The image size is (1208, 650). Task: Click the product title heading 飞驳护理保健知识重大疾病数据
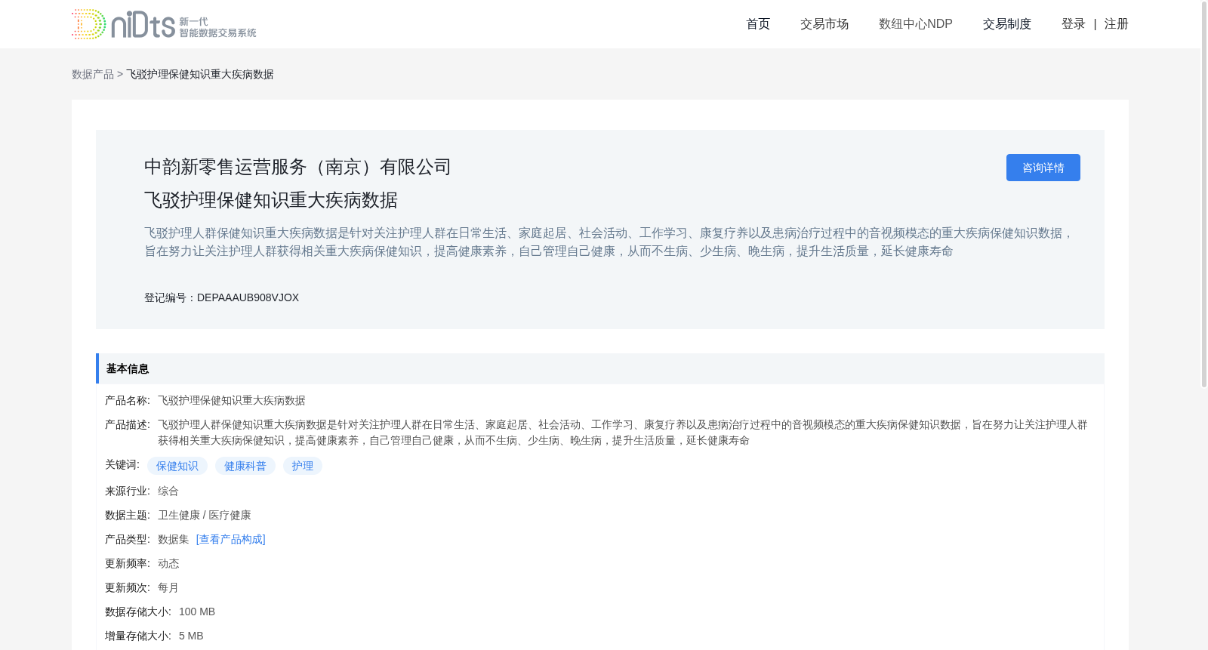271,200
